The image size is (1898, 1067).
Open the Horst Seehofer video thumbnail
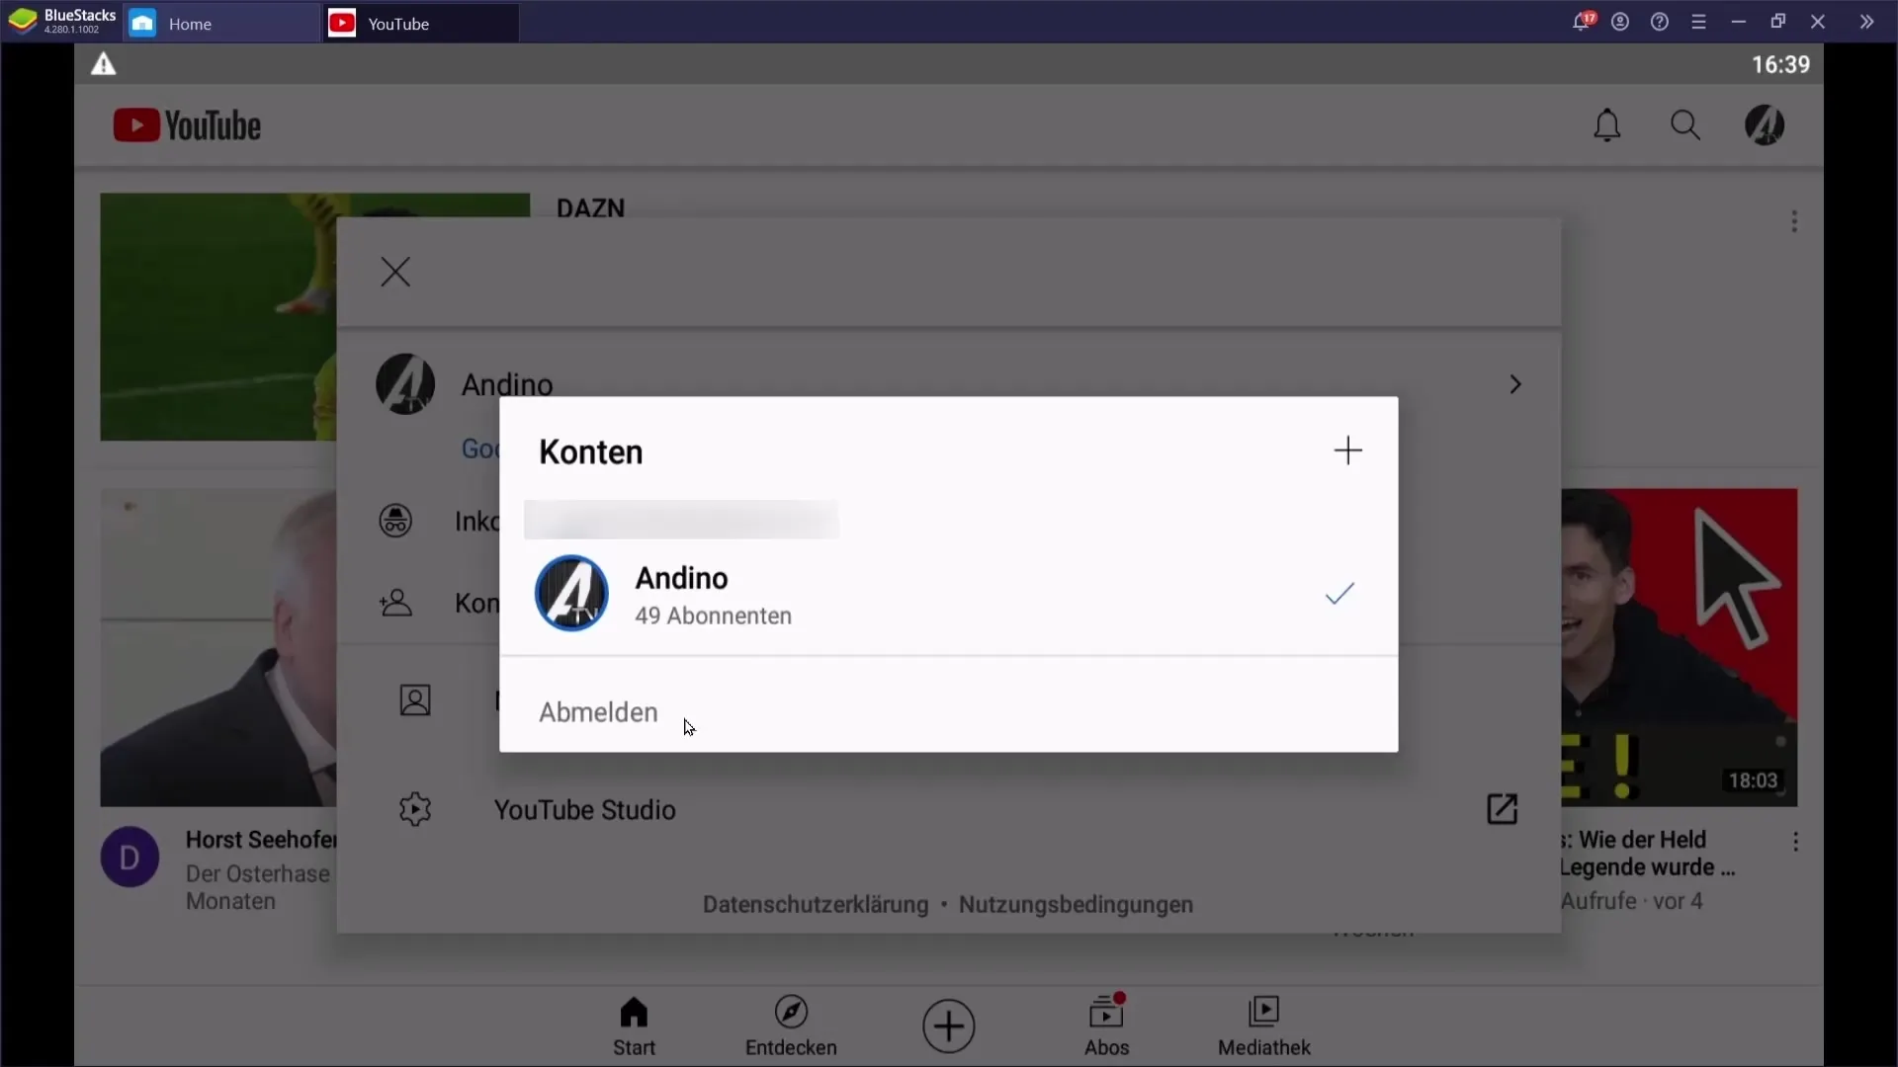tap(218, 648)
